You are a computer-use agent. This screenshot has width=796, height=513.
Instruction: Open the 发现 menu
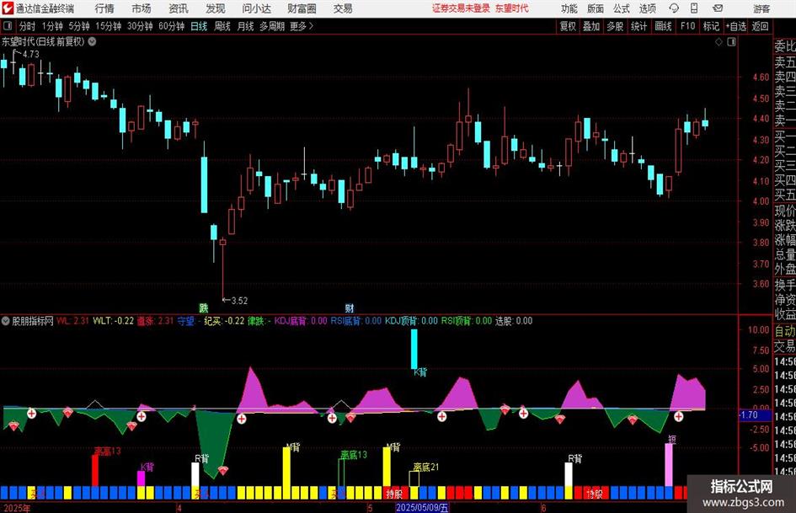click(216, 8)
